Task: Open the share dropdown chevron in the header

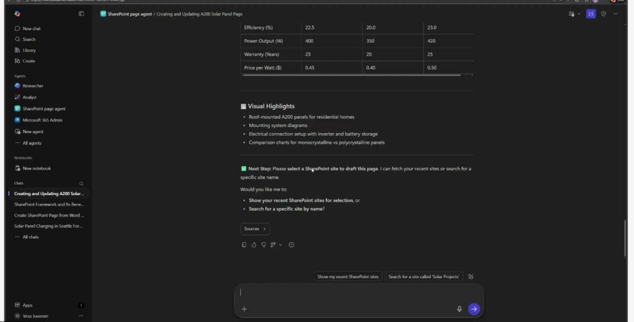Action: [x=579, y=14]
